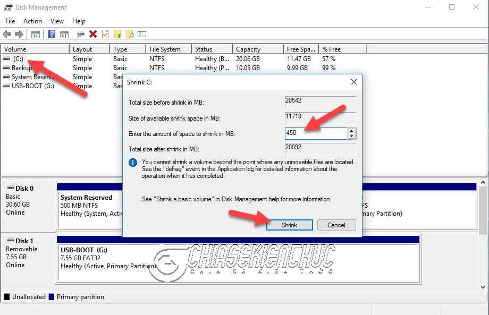Image resolution: width=489 pixels, height=315 pixels.
Task: Click scroll-up arrow of disk pane scrollbar
Action: click(483, 182)
